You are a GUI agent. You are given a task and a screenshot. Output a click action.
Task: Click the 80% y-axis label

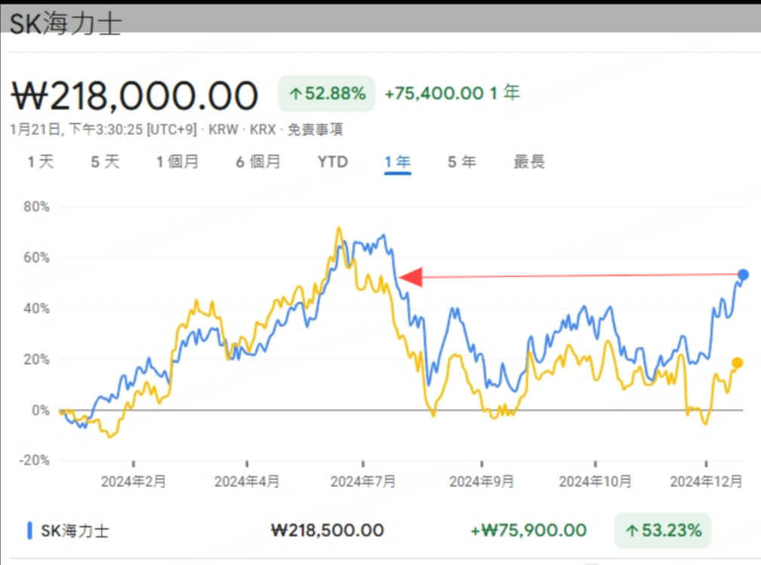[36, 207]
